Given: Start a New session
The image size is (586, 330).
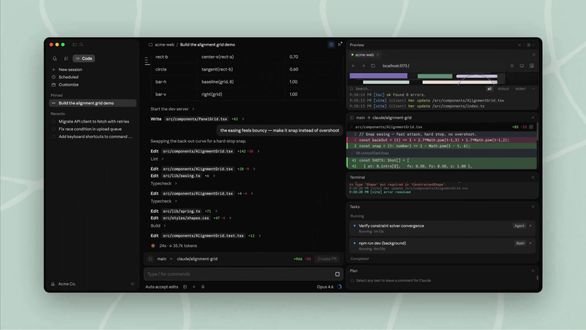Looking at the screenshot, I should pyautogui.click(x=70, y=69).
